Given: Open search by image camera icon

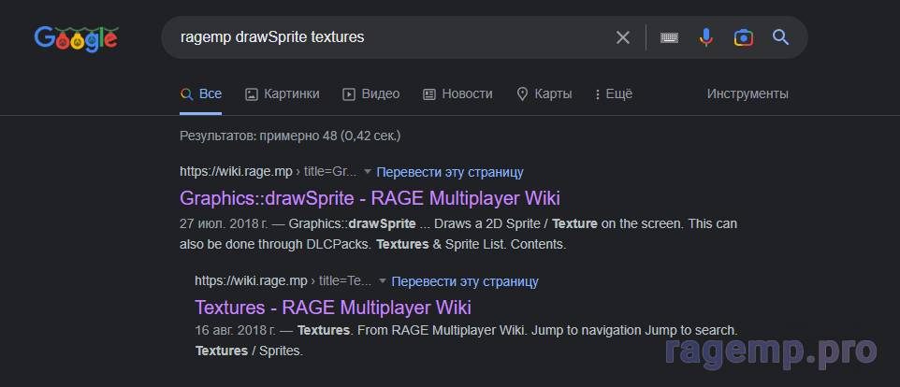Looking at the screenshot, I should click(743, 37).
